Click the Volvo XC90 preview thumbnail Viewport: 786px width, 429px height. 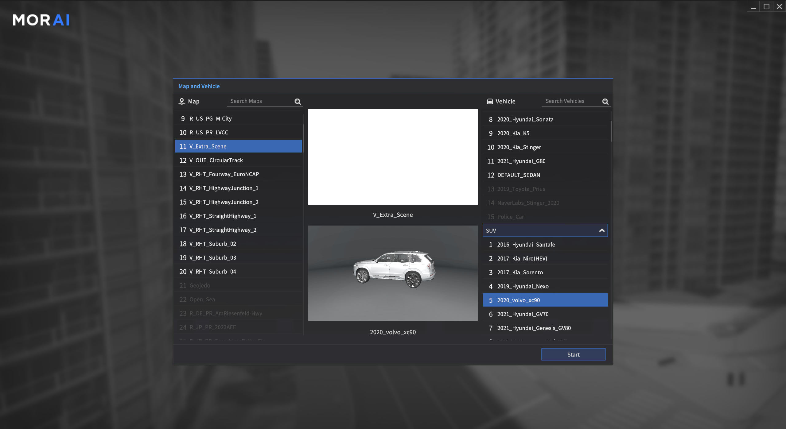(393, 273)
